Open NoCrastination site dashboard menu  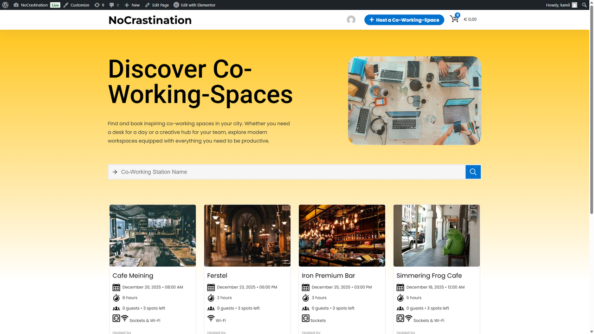31,5
